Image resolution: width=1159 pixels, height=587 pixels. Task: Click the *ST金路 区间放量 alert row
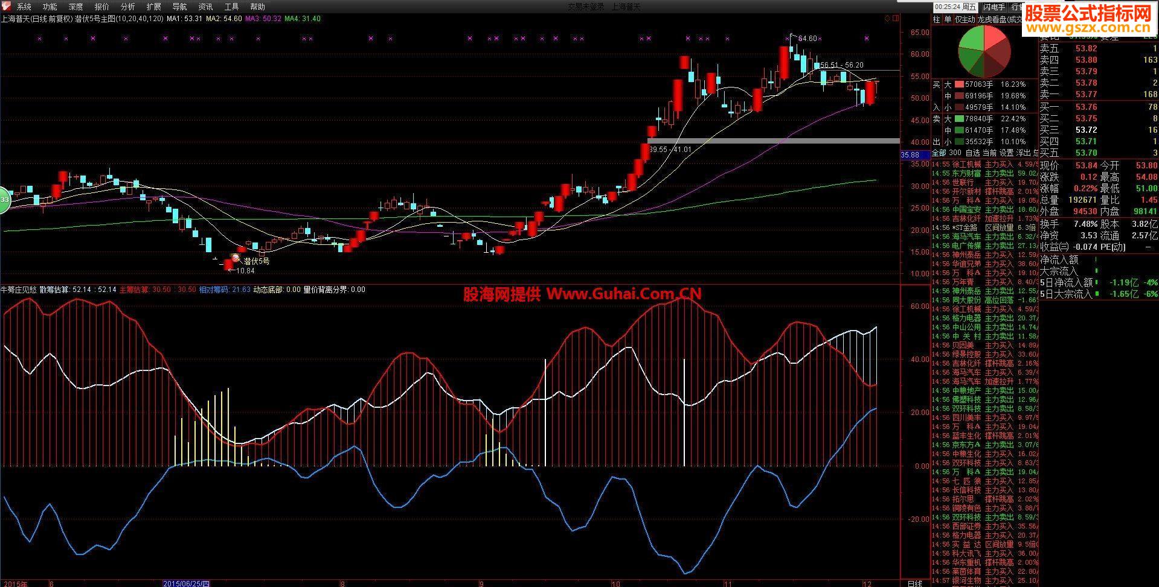pos(985,227)
